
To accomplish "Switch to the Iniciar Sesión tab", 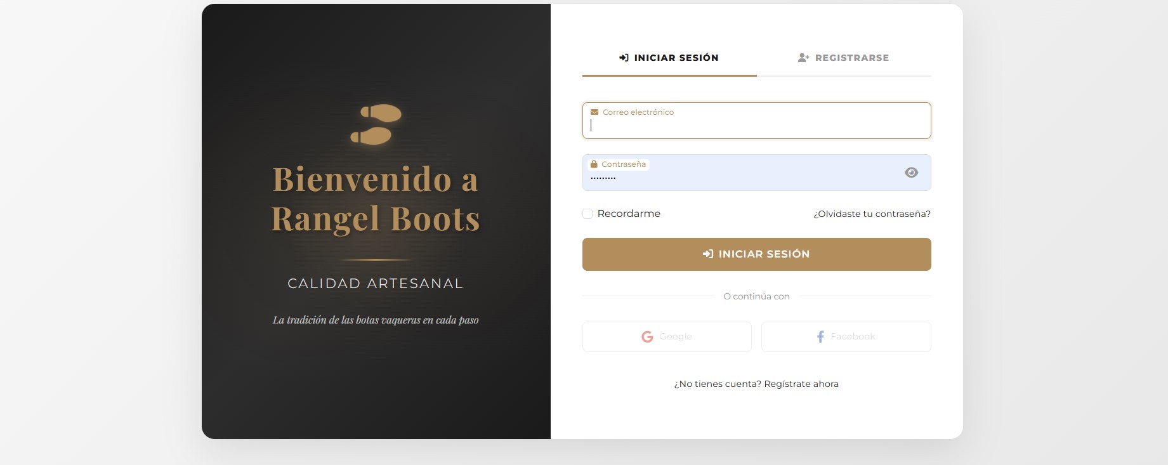I will pos(669,58).
